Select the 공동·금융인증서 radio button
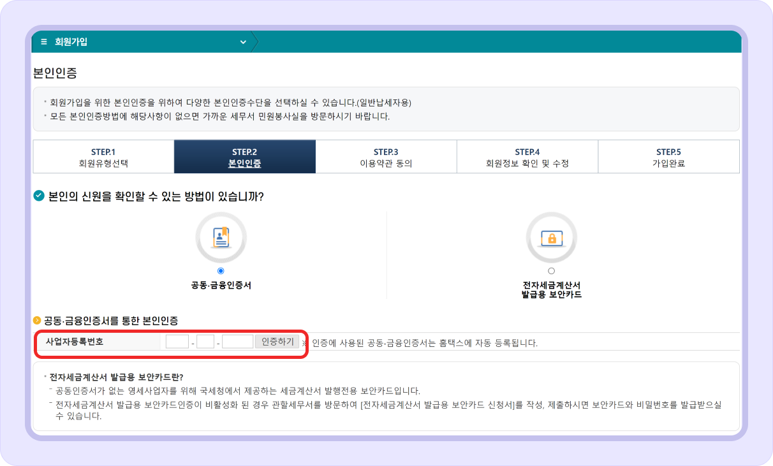Viewport: 773px width, 466px height. pos(221,270)
